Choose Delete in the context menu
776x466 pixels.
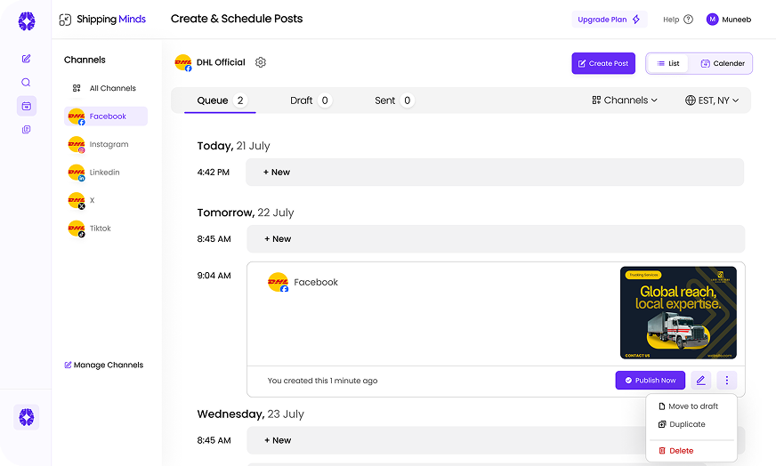coord(681,451)
